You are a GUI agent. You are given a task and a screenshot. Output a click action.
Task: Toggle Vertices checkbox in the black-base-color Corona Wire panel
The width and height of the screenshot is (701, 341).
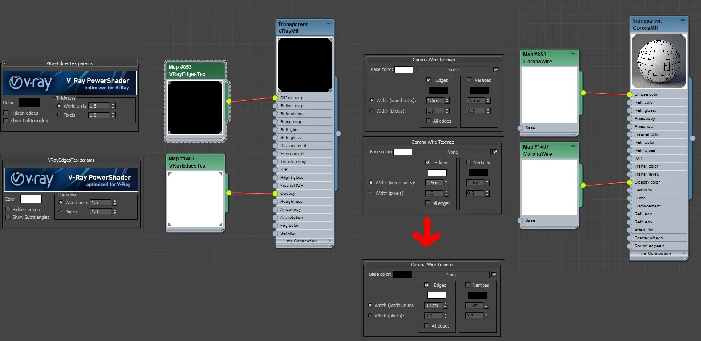click(x=467, y=285)
